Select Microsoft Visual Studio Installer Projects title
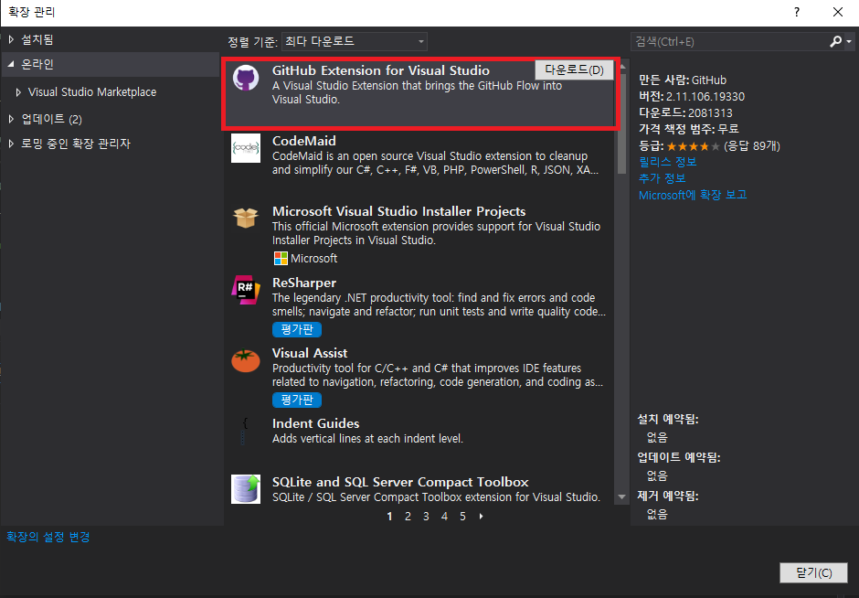 pyautogui.click(x=398, y=211)
